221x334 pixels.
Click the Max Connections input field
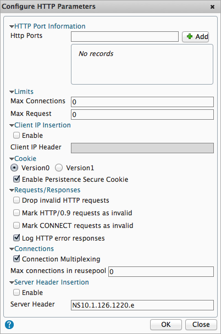point(142,102)
